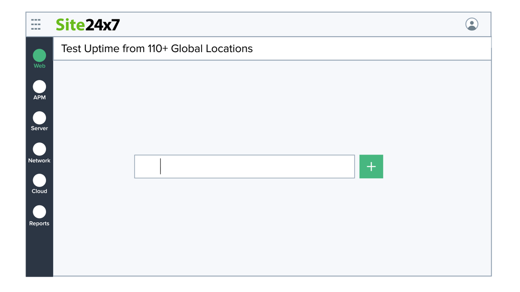The height and width of the screenshot is (292, 520).
Task: Open the apps grid menu icon
Action: coord(36,24)
